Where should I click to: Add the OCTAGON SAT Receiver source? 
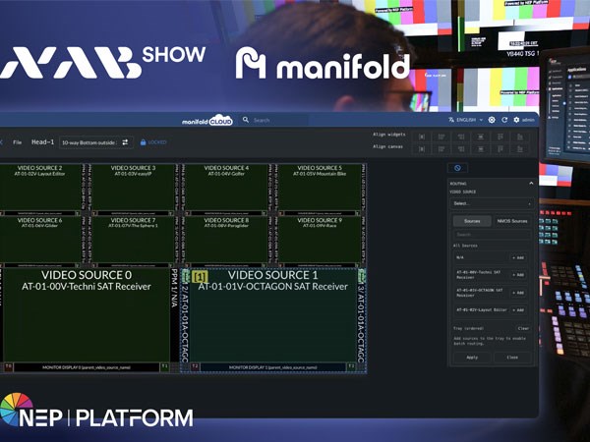coord(518,292)
